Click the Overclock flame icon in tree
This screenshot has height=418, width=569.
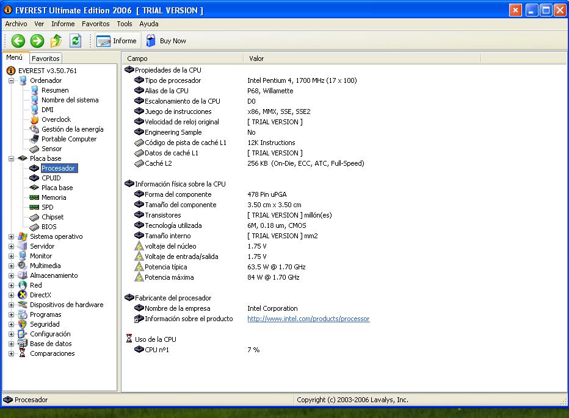click(35, 119)
